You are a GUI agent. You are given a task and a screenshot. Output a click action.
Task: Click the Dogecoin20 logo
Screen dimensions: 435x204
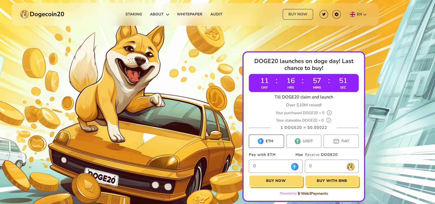(42, 14)
